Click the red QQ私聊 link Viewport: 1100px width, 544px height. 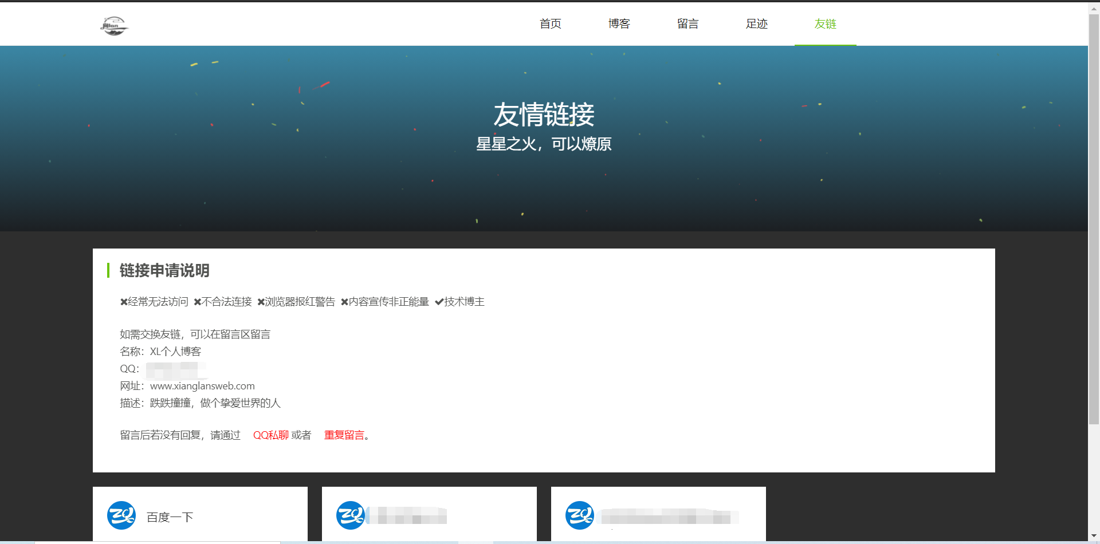pyautogui.click(x=270, y=435)
